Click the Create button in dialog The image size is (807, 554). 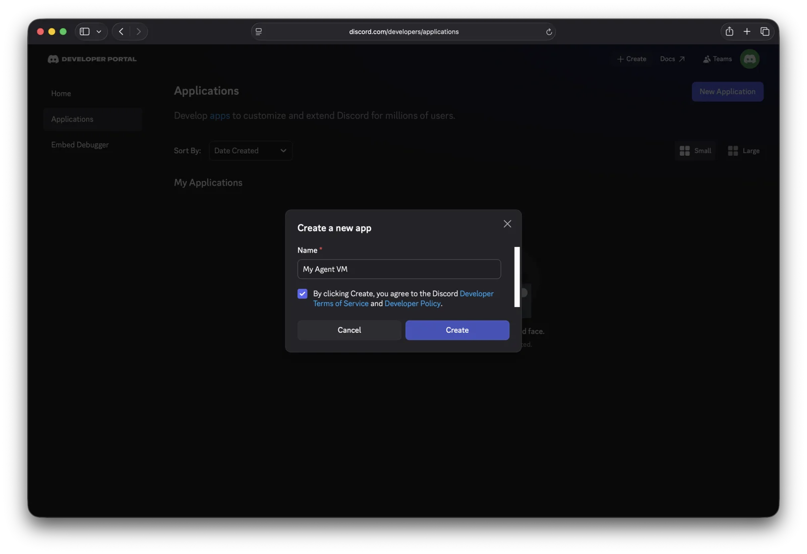coord(457,330)
